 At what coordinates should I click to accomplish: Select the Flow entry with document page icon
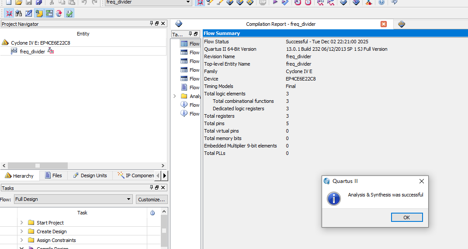[x=190, y=87]
